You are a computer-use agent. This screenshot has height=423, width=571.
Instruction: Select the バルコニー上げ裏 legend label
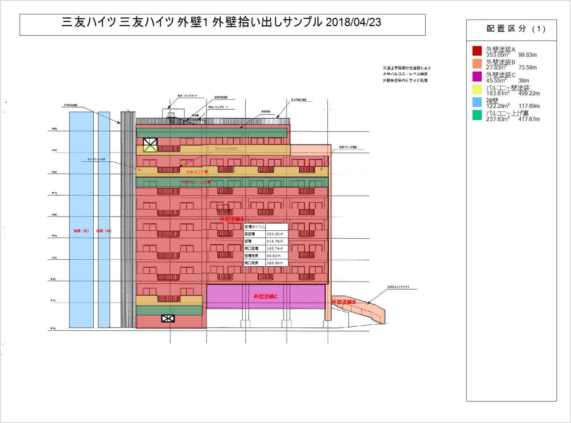pos(507,113)
